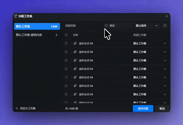The image size is (183, 125).
Task: Click the 取消 button
Action: [x=162, y=109]
